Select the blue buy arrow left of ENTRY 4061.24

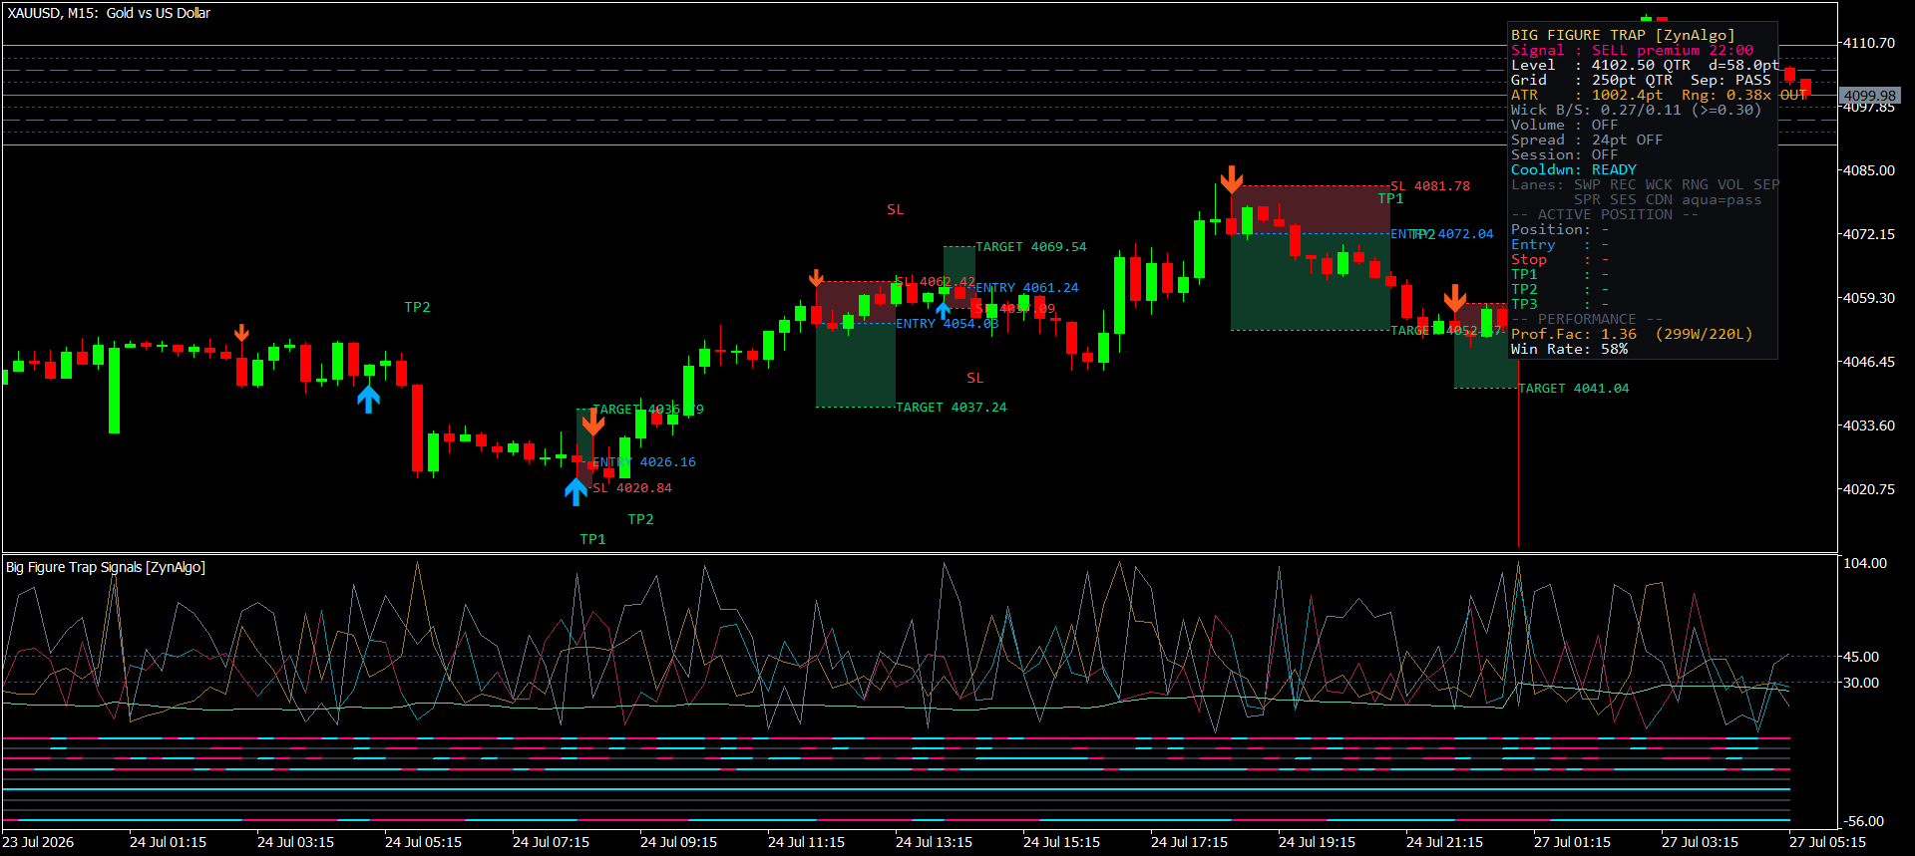943,310
